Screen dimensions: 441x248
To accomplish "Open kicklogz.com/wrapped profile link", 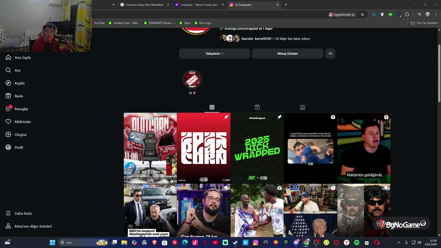I will click(x=246, y=29).
